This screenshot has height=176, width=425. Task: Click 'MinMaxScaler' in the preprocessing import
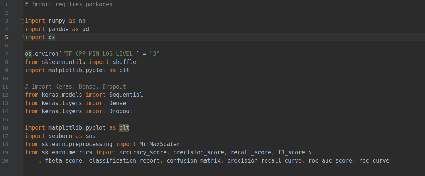click(159, 144)
